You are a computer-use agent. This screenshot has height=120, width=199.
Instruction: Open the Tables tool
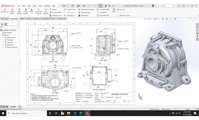114,11
